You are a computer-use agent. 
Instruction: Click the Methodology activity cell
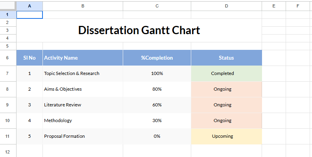click(83, 120)
